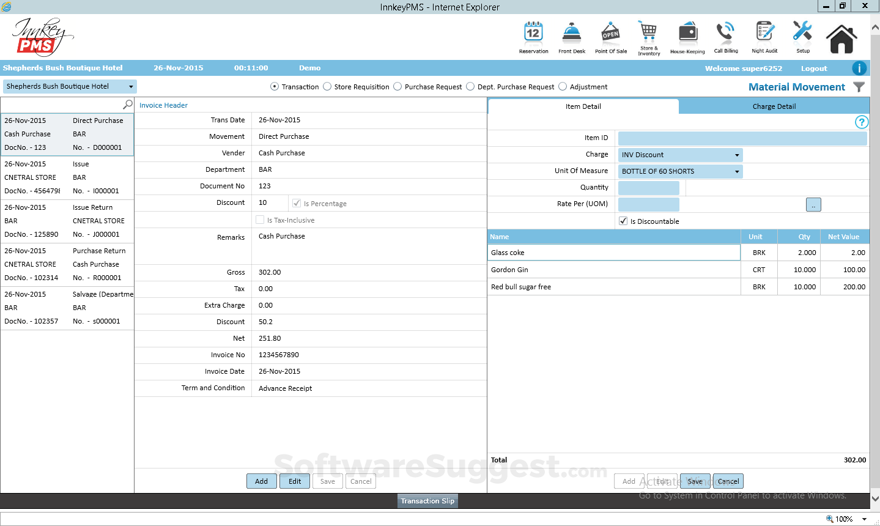
Task: Open the Charge INV Discount dropdown
Action: pyautogui.click(x=680, y=155)
